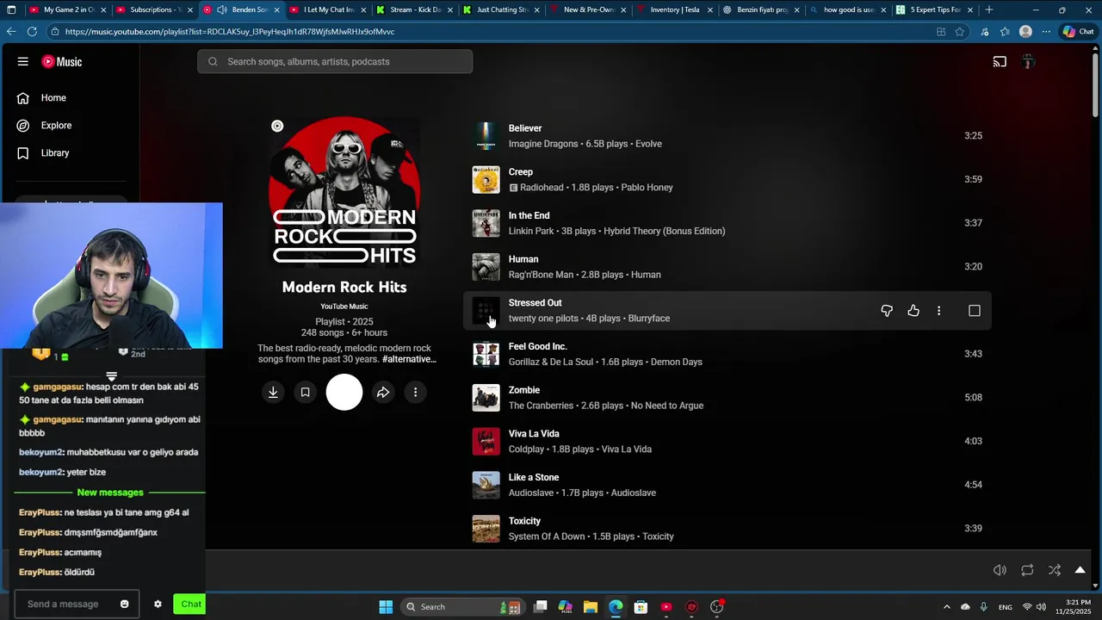The image size is (1102, 620).
Task: Add the page to favorites with the star
Action: [960, 32]
